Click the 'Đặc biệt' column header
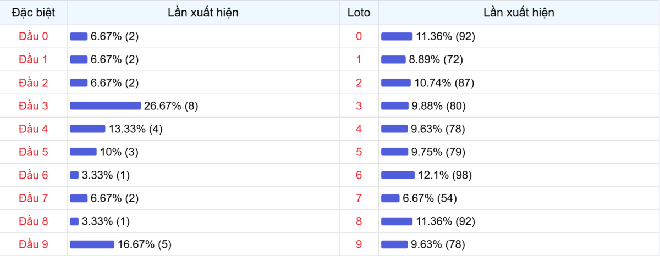Viewport: 660px width, 256px height. pyautogui.click(x=33, y=13)
